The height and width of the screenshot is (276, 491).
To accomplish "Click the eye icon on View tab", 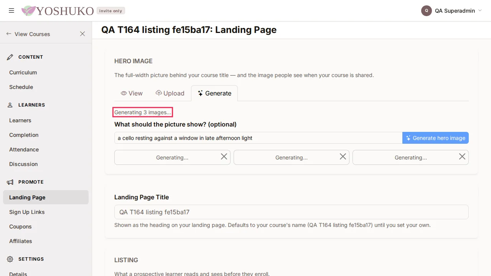I will coord(124,93).
